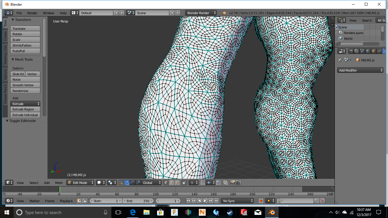Open the File menu
The height and width of the screenshot is (218, 388).
pos(19,13)
